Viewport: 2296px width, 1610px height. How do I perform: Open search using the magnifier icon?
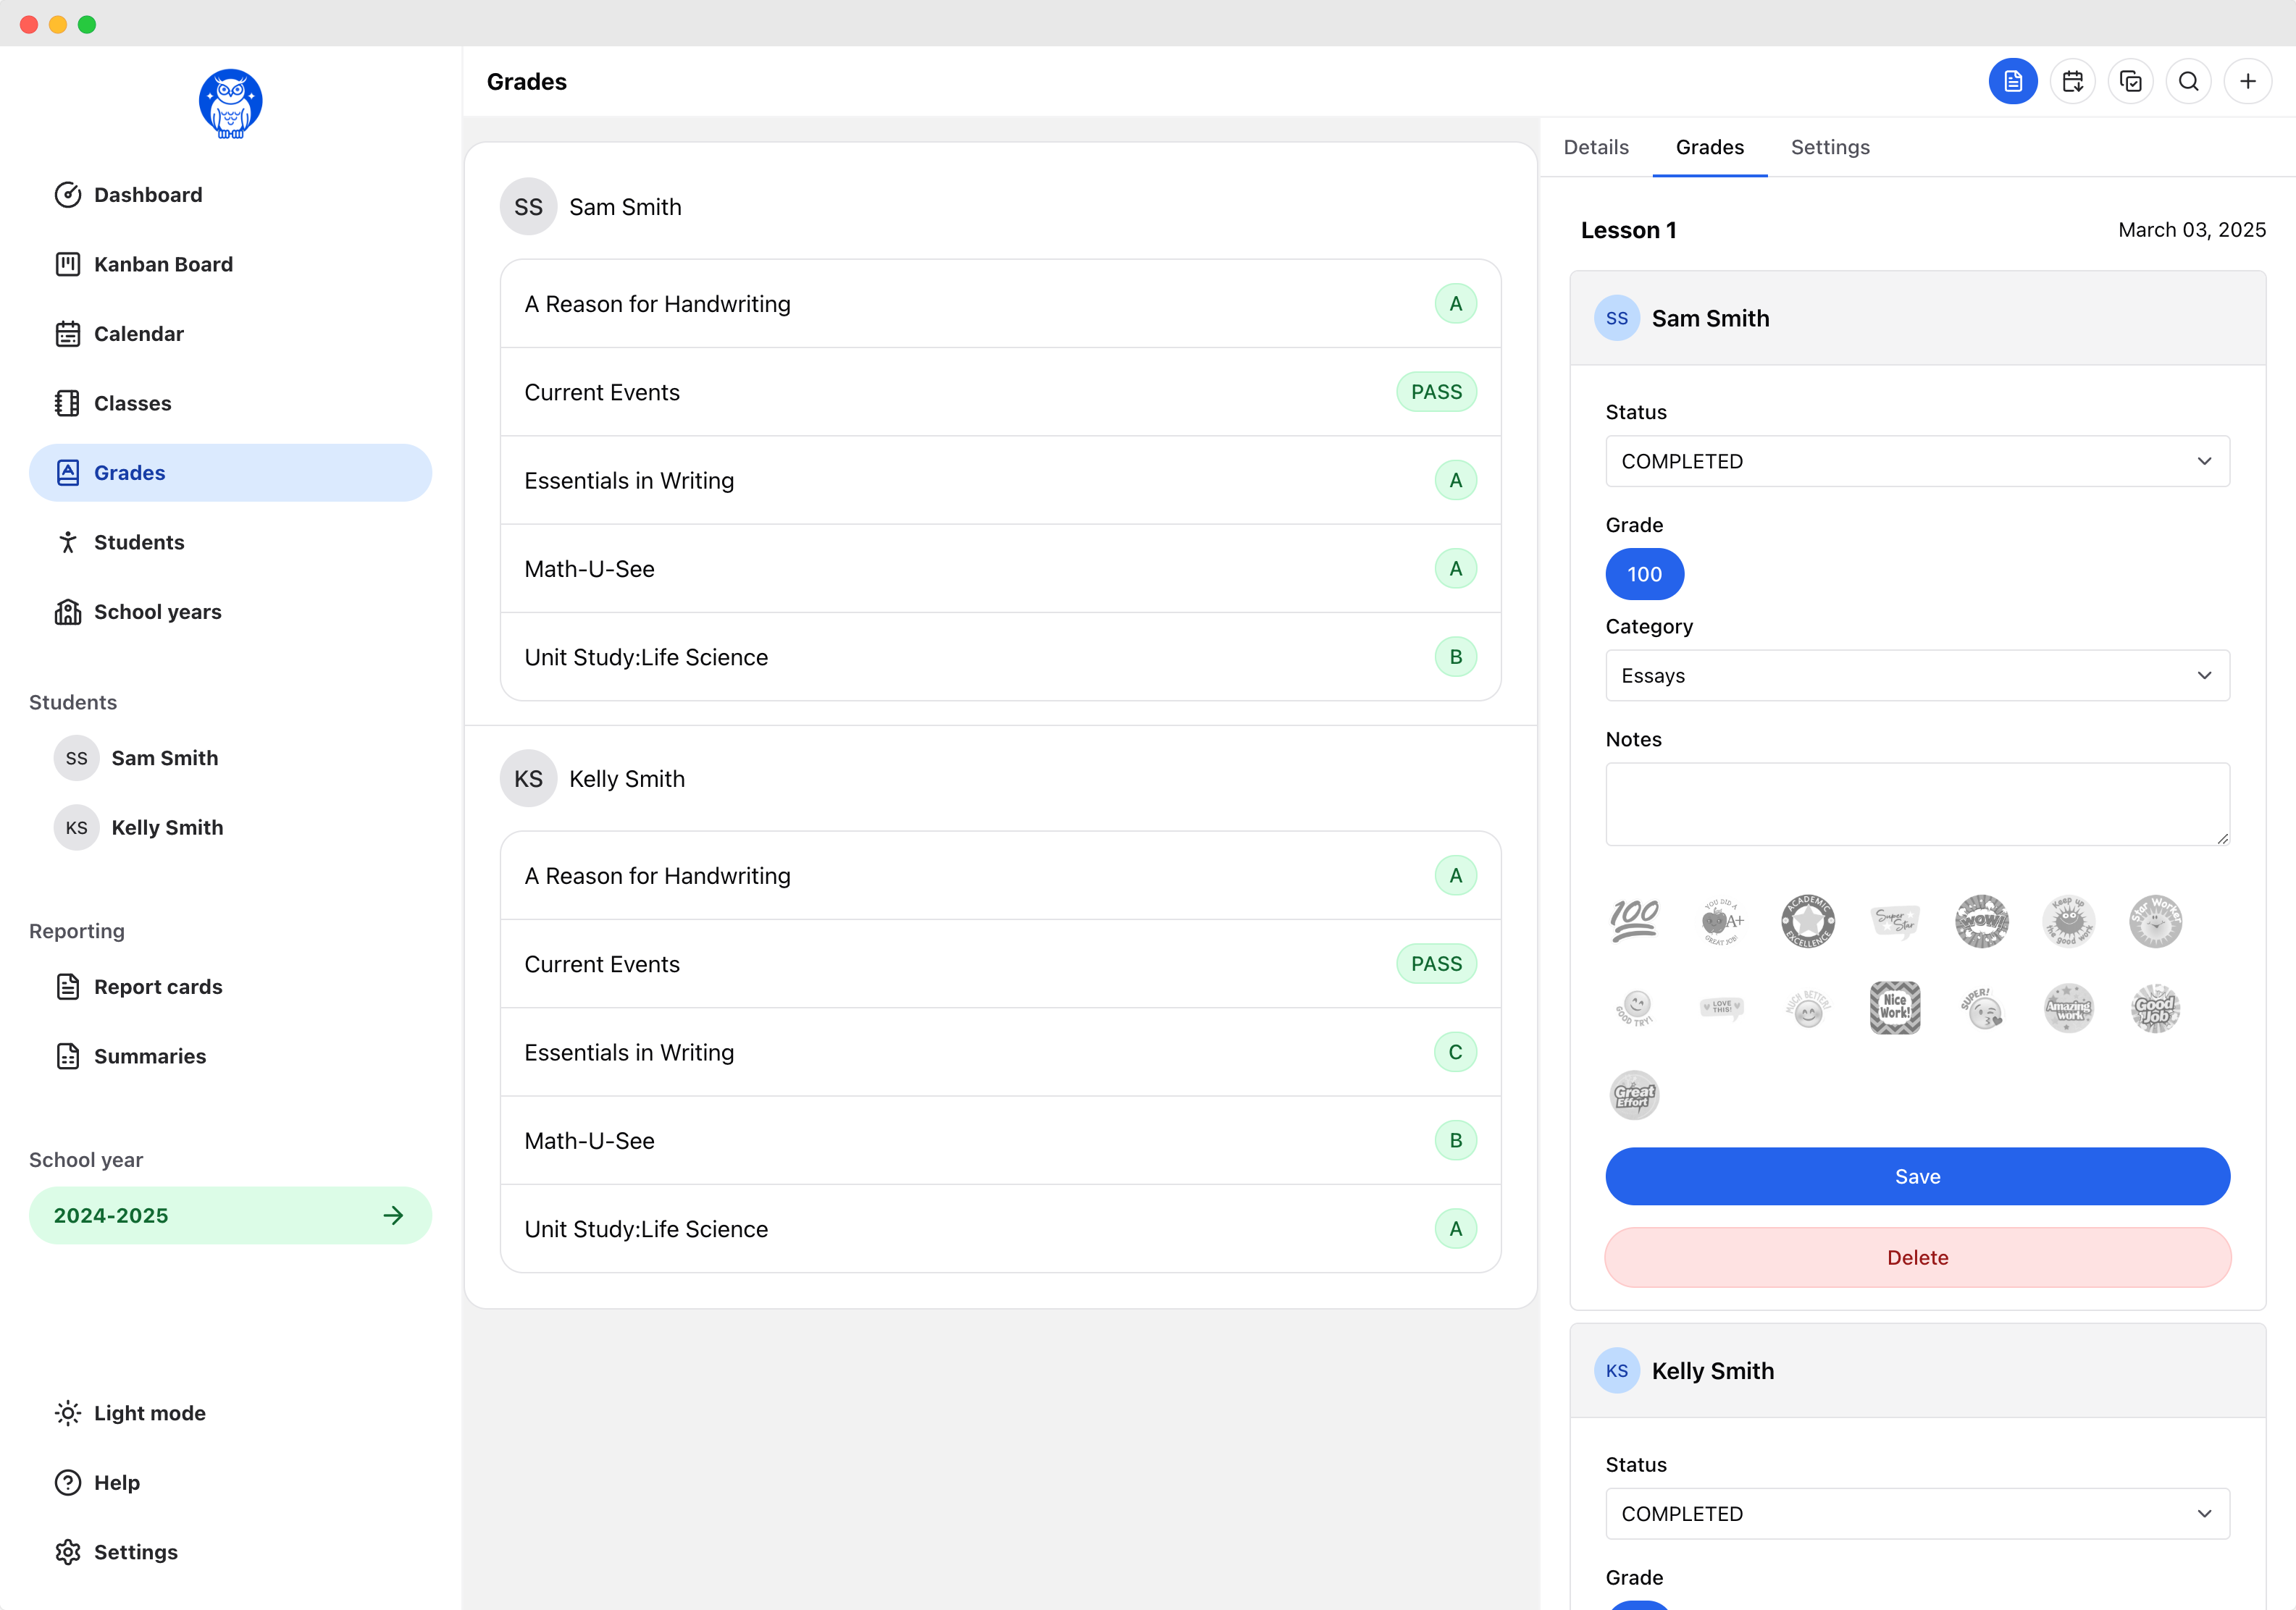click(x=2189, y=81)
